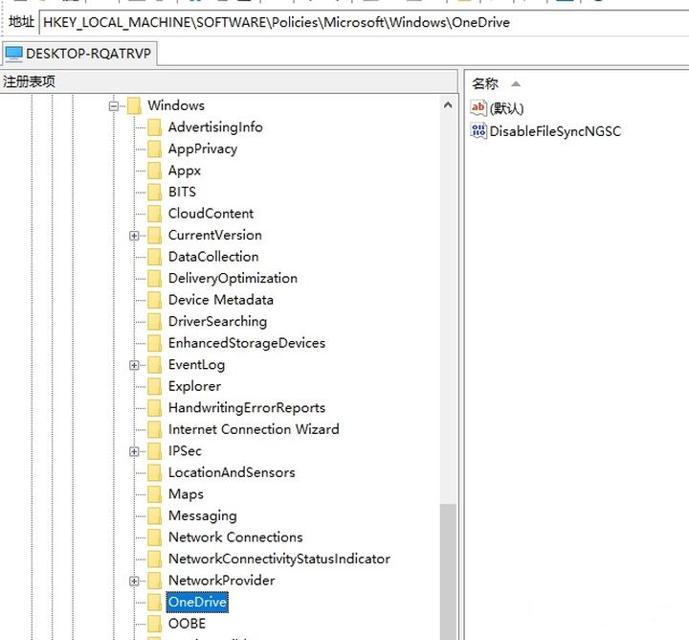Image resolution: width=689 pixels, height=640 pixels.
Task: Select the AppPrivacy key
Action: coord(203,149)
